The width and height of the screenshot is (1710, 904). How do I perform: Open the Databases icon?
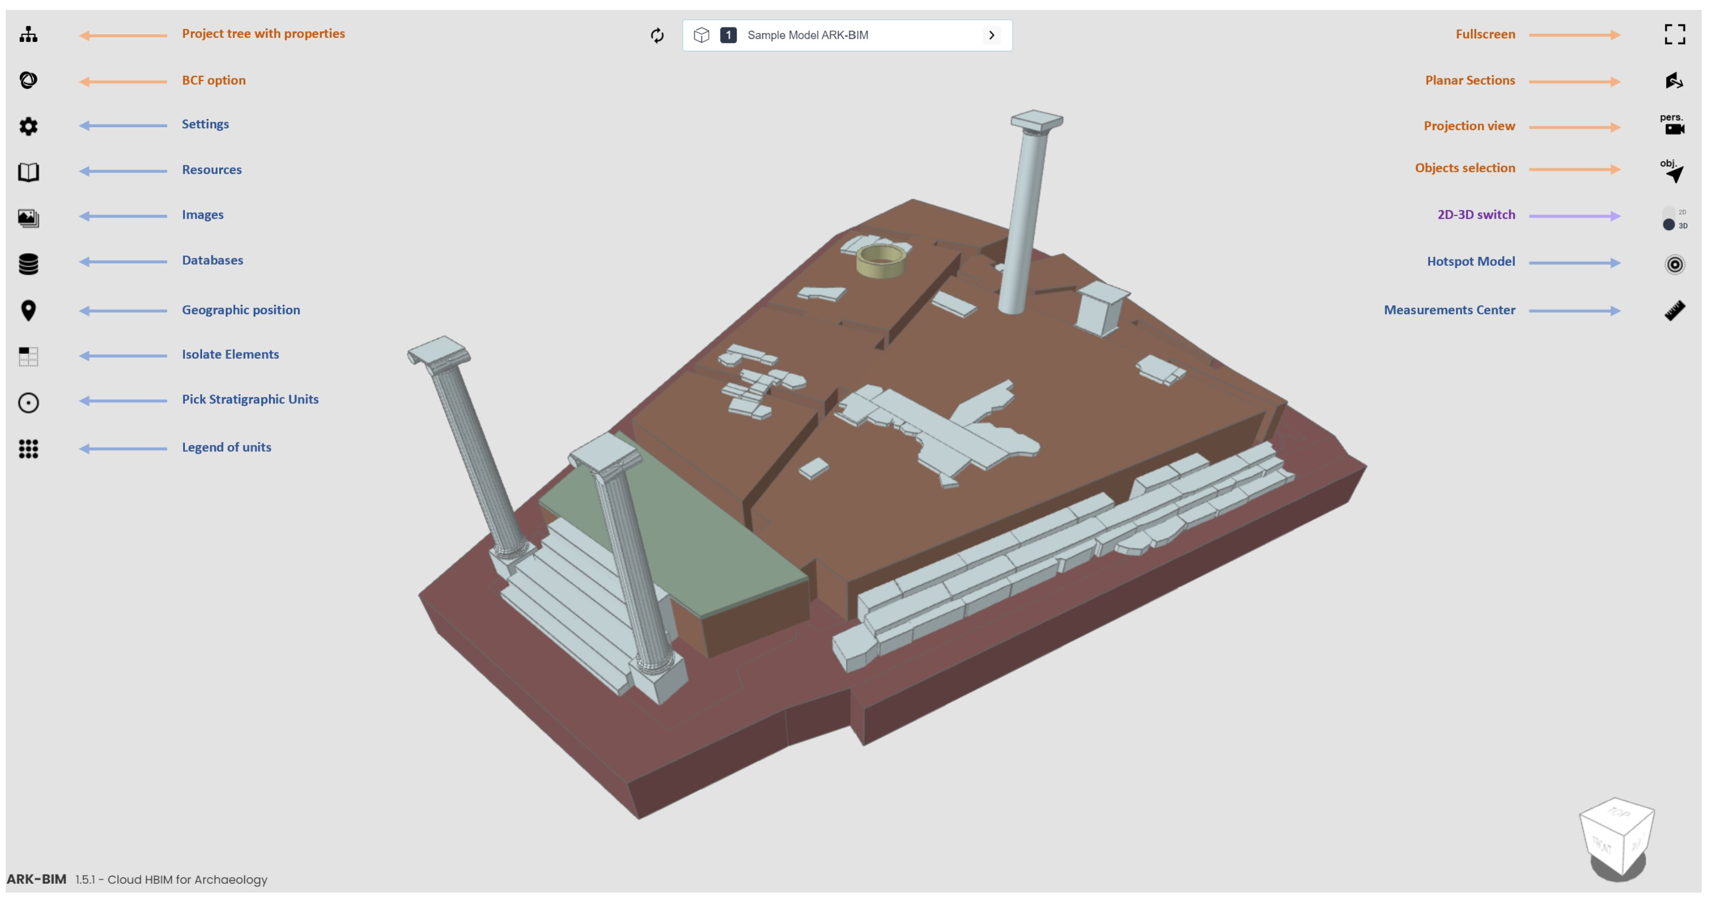click(28, 263)
